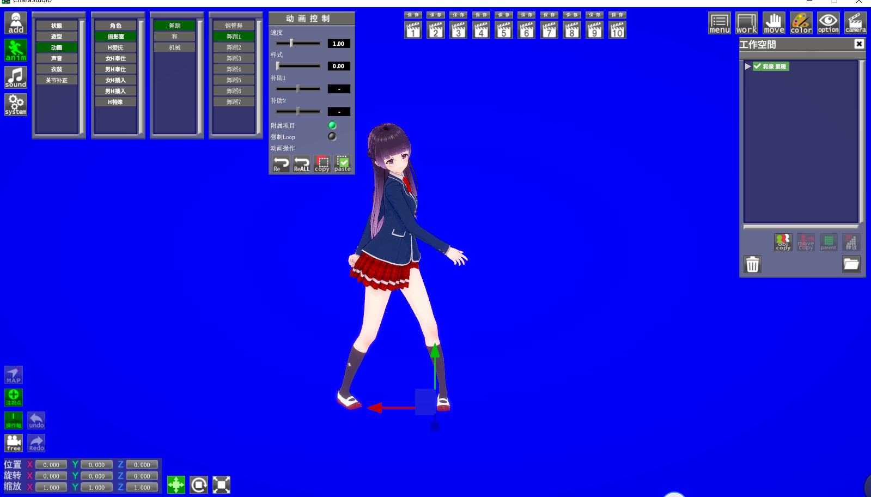Select the 关节补正 category
The image size is (871, 497).
(57, 80)
